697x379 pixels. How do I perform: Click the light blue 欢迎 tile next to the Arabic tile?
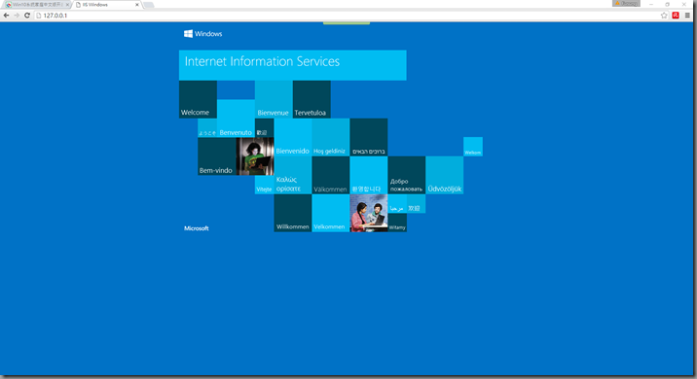click(416, 204)
